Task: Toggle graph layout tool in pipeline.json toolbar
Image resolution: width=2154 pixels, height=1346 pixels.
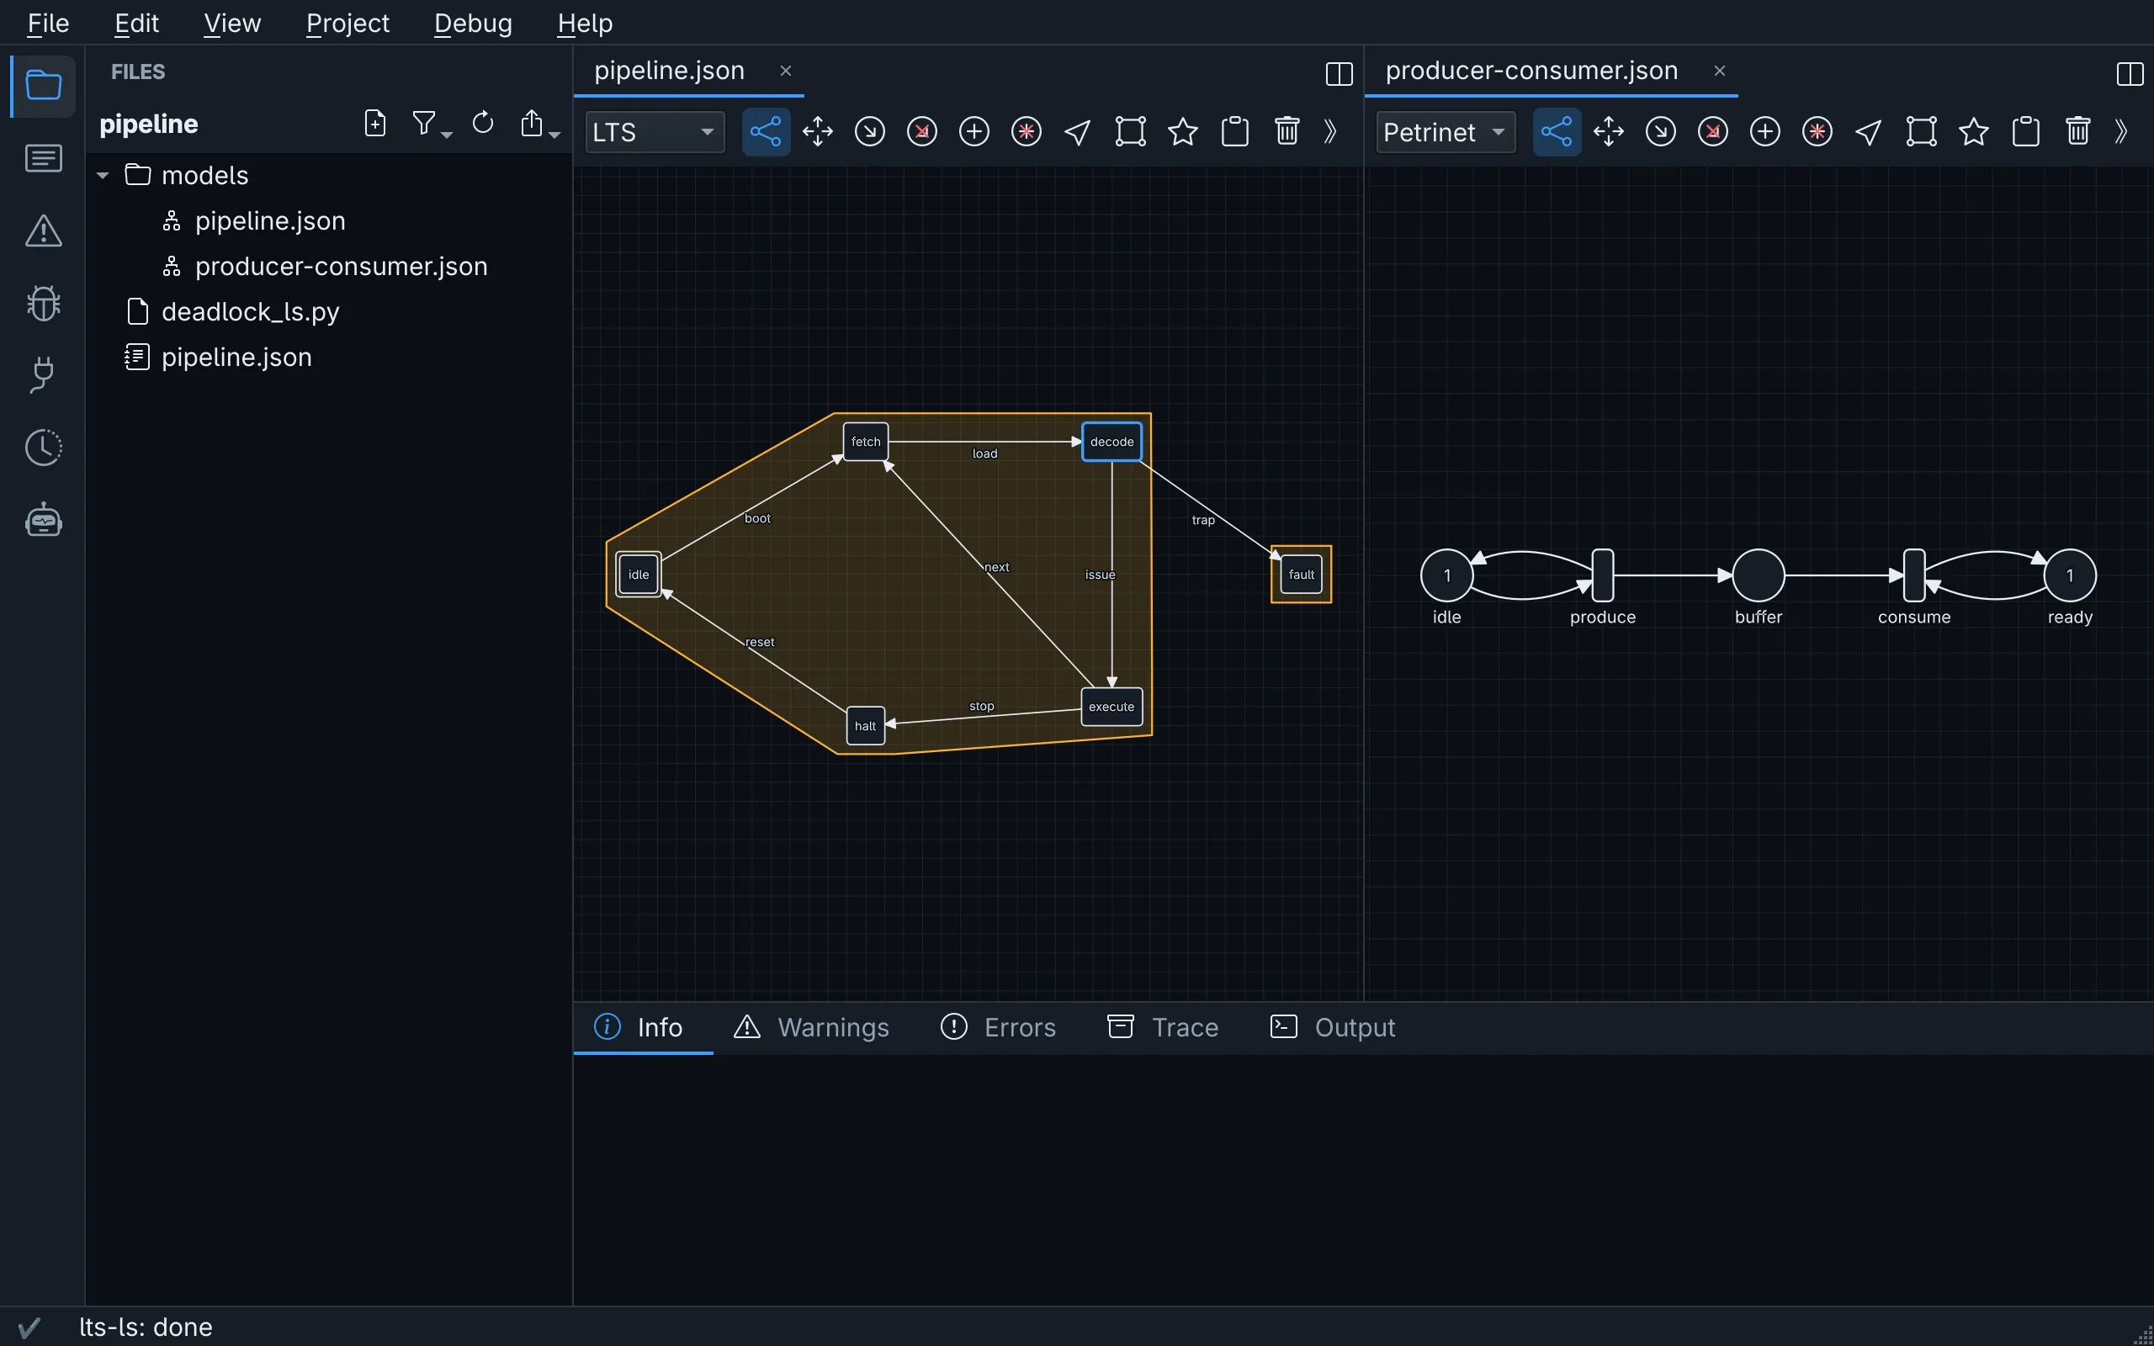Action: coord(766,132)
